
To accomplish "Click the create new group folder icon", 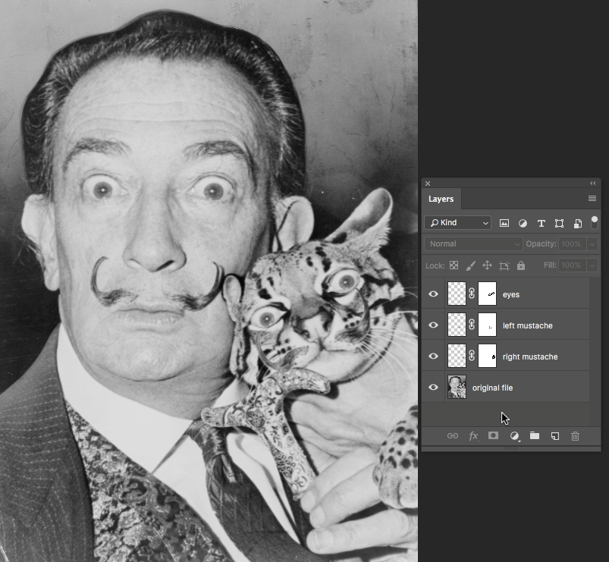I will [x=535, y=436].
